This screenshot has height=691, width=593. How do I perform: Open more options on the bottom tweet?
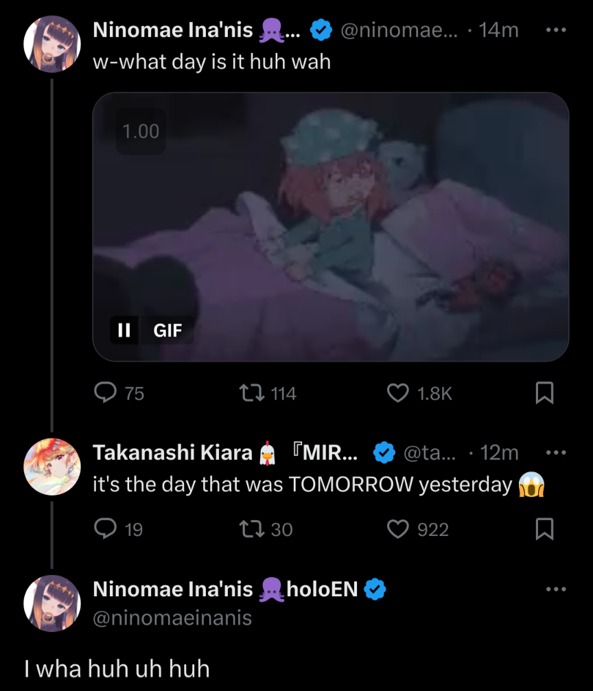[555, 589]
